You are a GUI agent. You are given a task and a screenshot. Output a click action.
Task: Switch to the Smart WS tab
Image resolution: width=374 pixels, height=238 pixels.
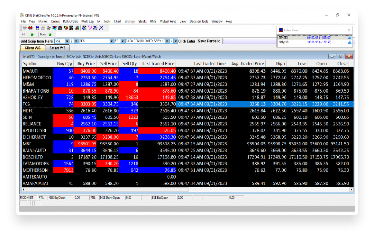[x=57, y=48]
